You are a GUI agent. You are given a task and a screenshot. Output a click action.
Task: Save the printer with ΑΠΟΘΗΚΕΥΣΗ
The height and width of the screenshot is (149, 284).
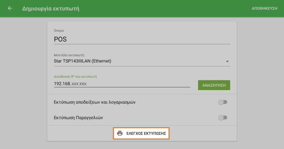coord(264,8)
